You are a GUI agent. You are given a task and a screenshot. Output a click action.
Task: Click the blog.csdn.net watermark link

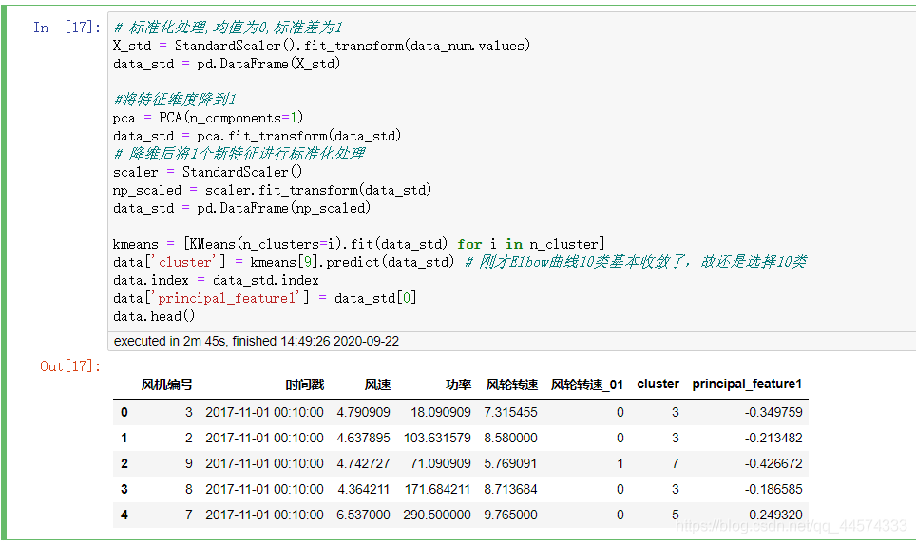791,526
